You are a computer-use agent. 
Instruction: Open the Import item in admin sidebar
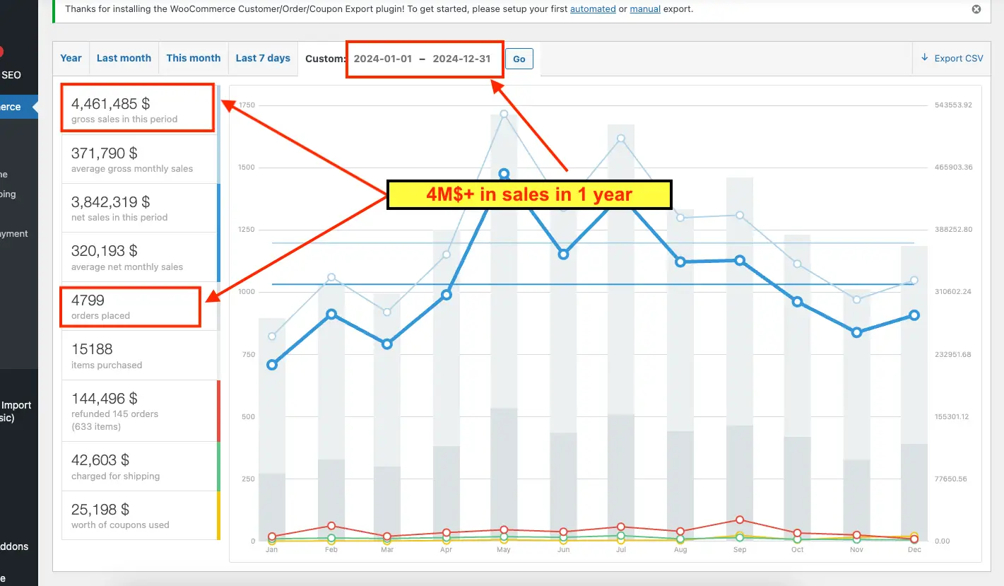tap(16, 405)
